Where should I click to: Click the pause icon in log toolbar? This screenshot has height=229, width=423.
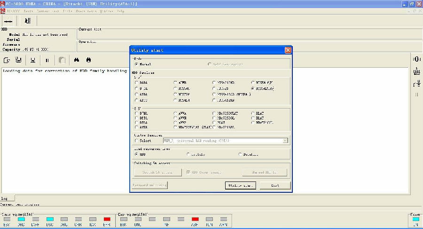(47, 60)
